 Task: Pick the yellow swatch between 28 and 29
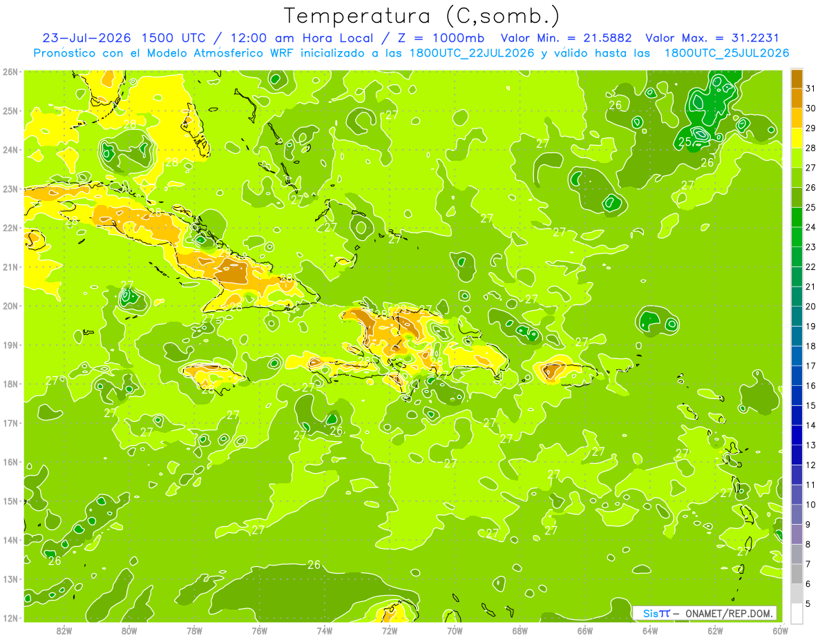coord(797,137)
